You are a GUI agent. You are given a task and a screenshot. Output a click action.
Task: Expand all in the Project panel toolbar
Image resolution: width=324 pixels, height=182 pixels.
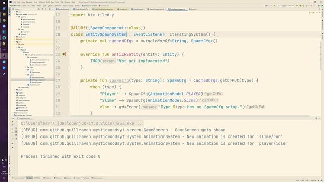[42, 9]
